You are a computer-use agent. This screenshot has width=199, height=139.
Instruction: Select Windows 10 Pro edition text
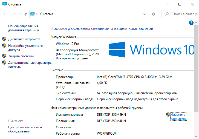point(67,44)
